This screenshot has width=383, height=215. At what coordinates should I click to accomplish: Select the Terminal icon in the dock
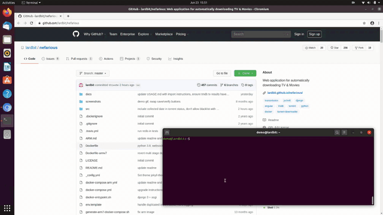click(x=7, y=121)
